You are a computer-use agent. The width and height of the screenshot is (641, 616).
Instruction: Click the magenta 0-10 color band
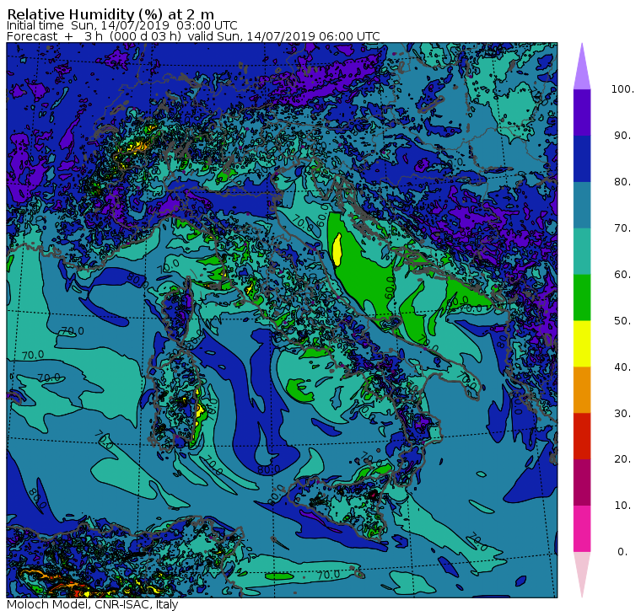coord(582,529)
